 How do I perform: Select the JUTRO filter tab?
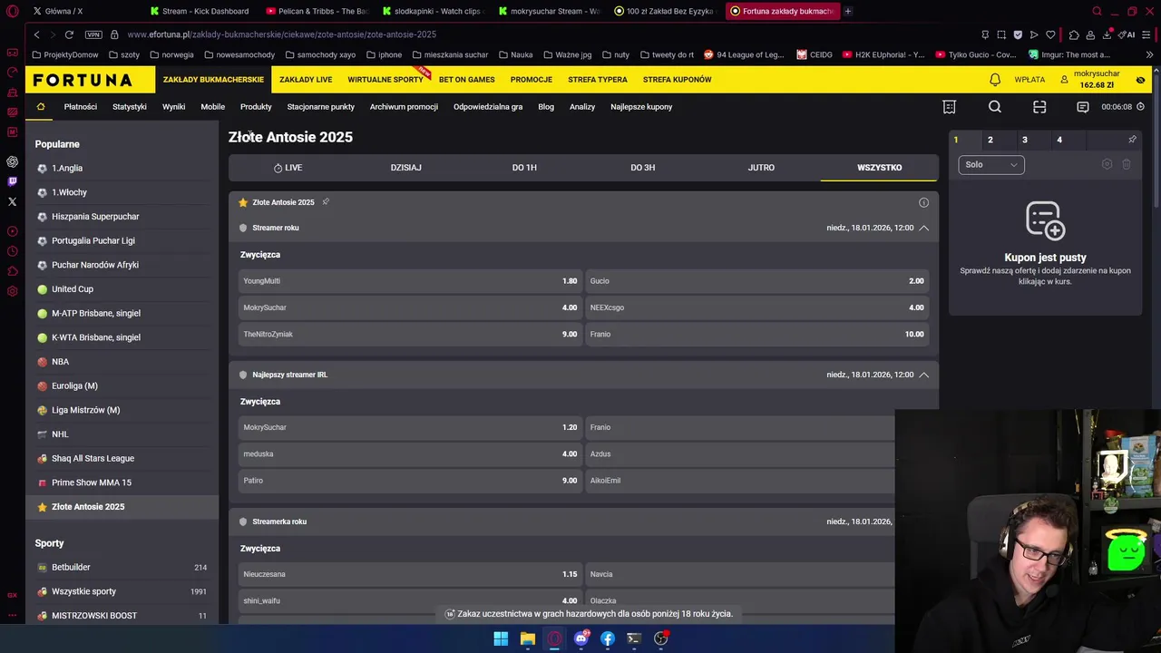pos(761,168)
